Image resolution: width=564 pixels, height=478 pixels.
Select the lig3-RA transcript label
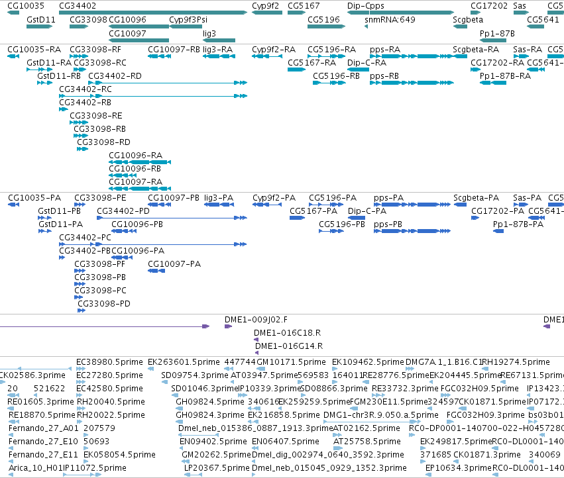point(217,49)
